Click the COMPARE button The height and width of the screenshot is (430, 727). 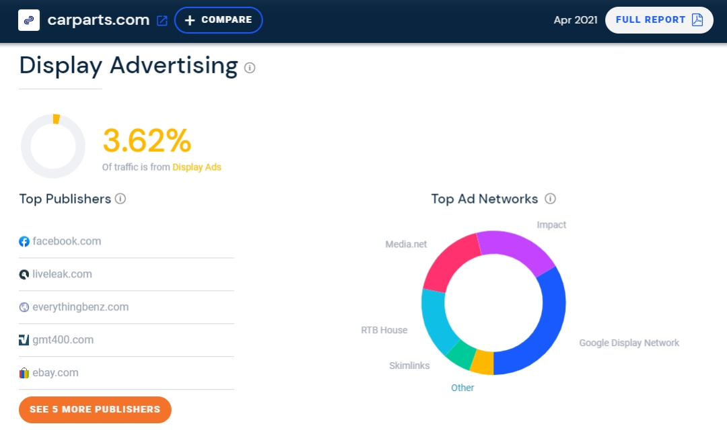tap(218, 20)
